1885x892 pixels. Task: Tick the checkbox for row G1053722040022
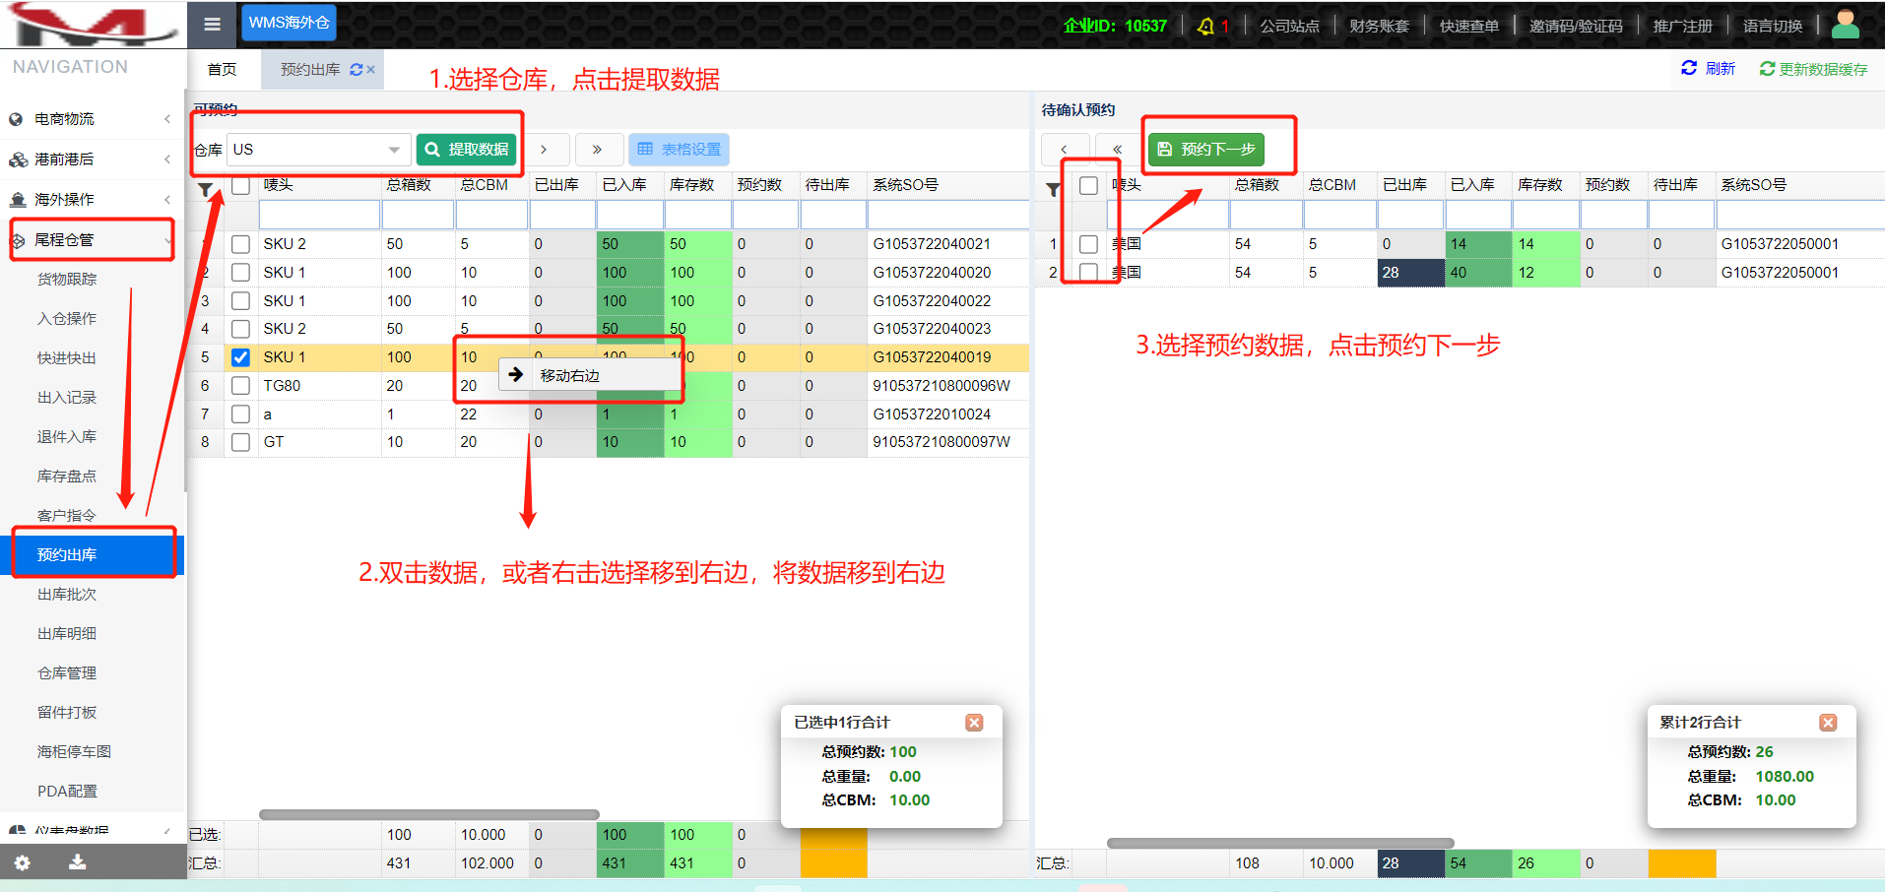coord(240,301)
